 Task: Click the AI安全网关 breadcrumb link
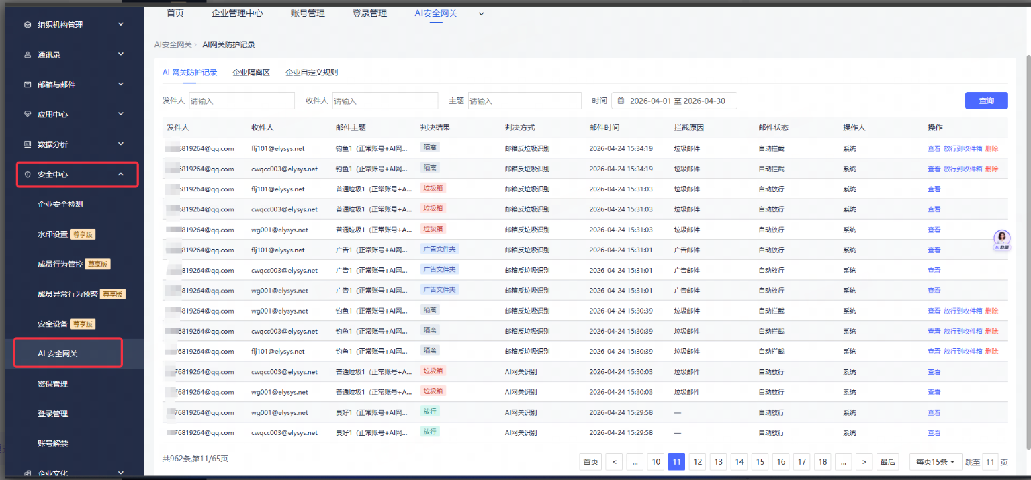coord(172,45)
